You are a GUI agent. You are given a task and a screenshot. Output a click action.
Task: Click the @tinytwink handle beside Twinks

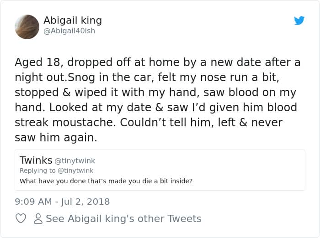coord(75,161)
